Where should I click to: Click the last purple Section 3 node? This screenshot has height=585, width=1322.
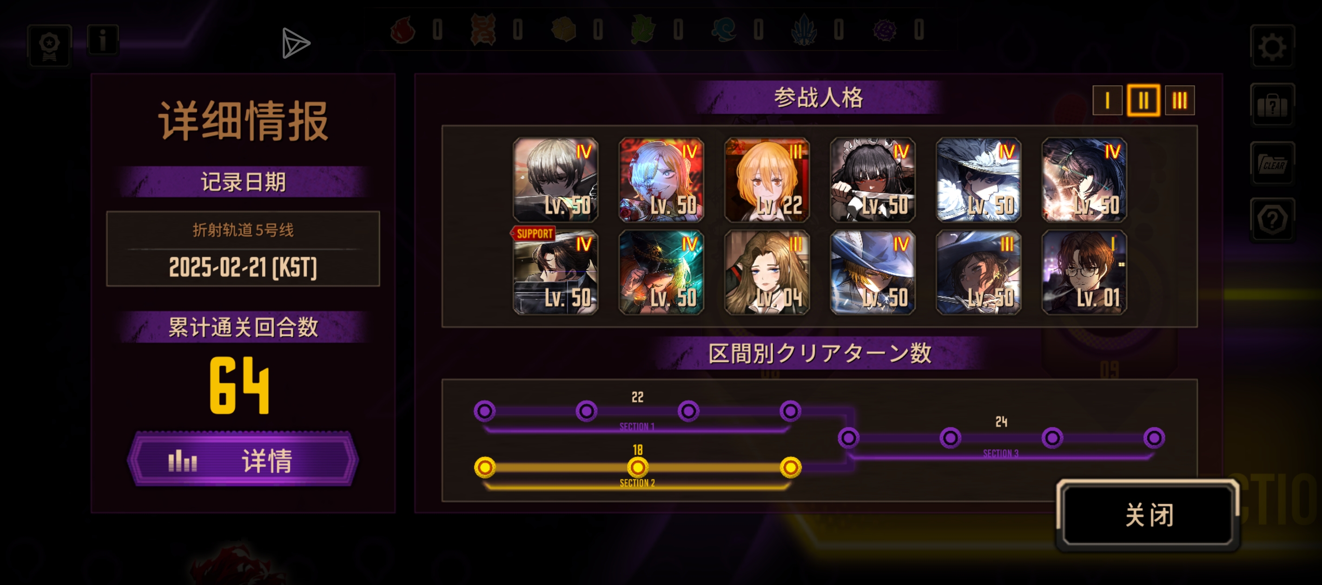tap(1154, 438)
